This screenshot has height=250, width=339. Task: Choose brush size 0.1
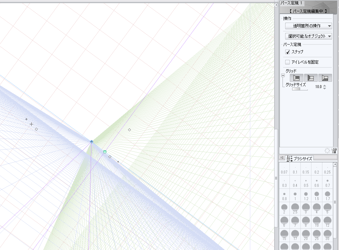295,169
